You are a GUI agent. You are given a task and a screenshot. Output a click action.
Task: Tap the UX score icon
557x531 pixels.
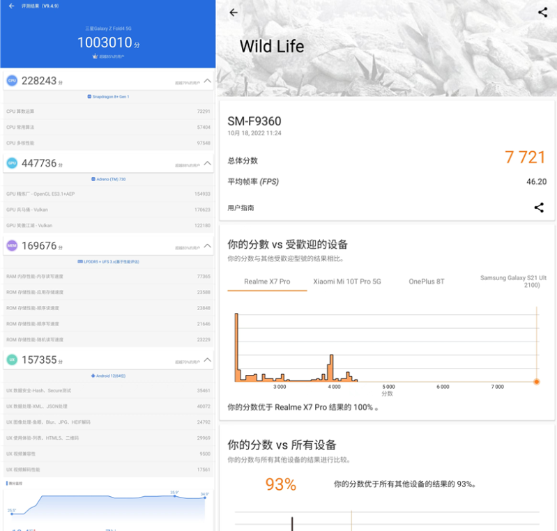pos(12,360)
